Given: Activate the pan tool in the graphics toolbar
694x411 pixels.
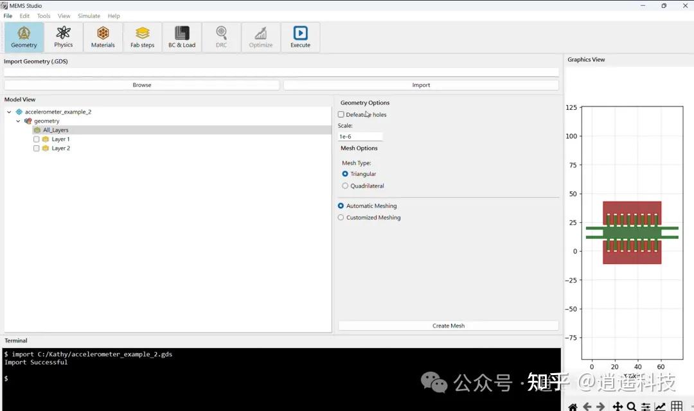Looking at the screenshot, I should (616, 406).
